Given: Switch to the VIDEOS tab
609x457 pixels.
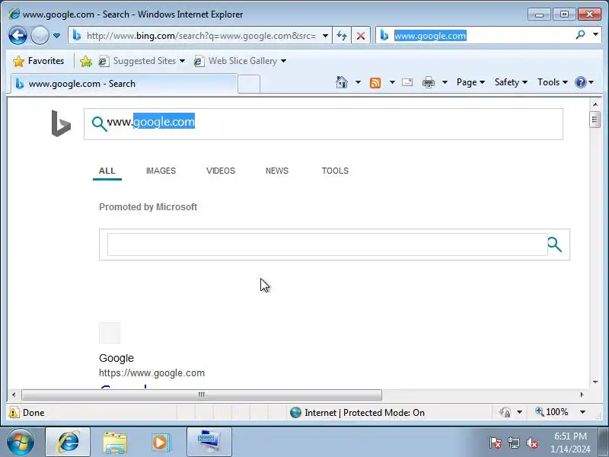Looking at the screenshot, I should pyautogui.click(x=221, y=171).
